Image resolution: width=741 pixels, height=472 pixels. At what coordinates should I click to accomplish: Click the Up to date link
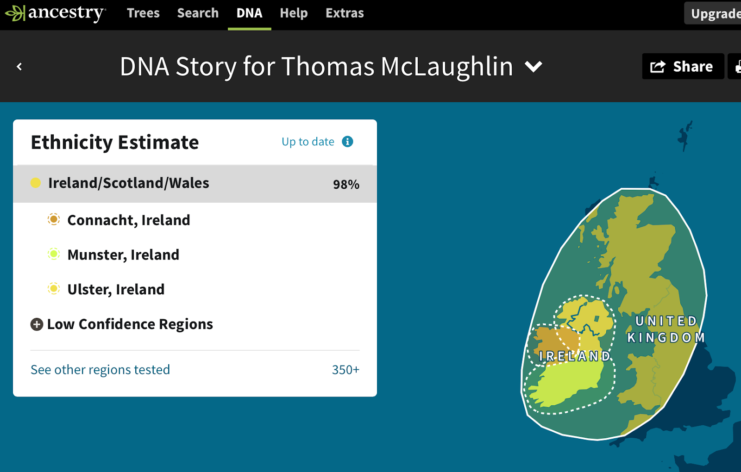pyautogui.click(x=308, y=142)
